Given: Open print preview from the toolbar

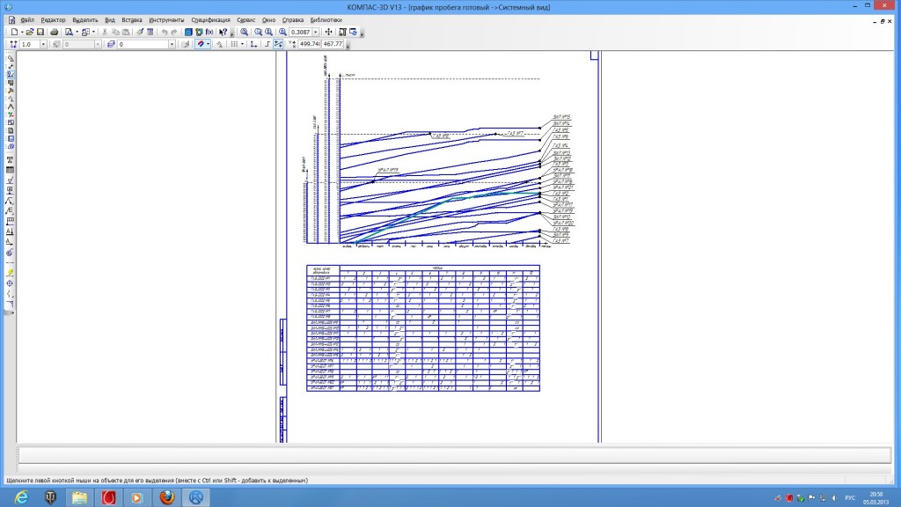Looking at the screenshot, I should pyautogui.click(x=69, y=33).
